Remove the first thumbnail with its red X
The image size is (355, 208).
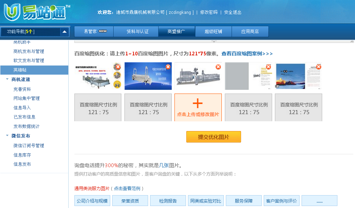click(x=118, y=67)
